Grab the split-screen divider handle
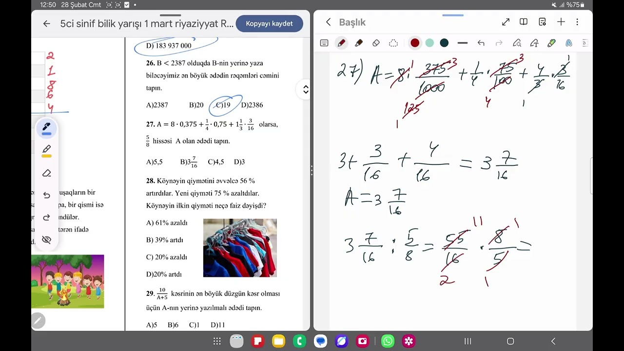The image size is (624, 351). pyautogui.click(x=312, y=171)
